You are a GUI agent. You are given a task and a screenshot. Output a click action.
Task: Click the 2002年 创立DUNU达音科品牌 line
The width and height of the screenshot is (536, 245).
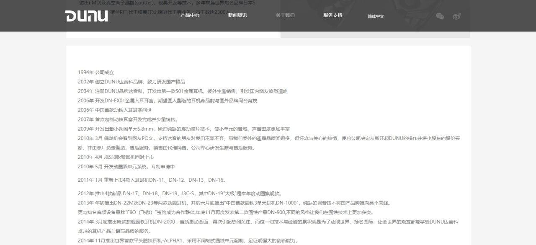[131, 82]
